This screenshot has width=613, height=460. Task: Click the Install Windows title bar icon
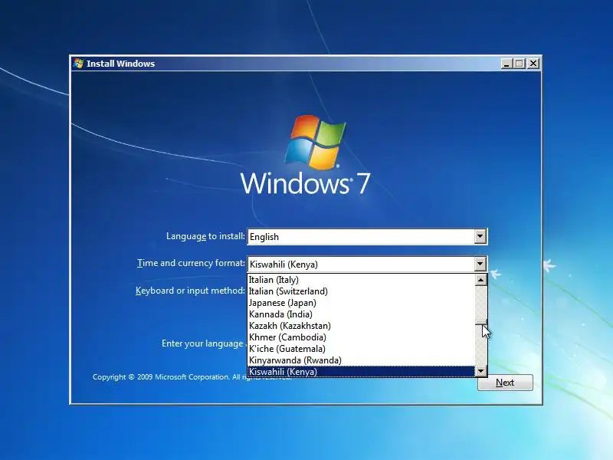(x=79, y=64)
